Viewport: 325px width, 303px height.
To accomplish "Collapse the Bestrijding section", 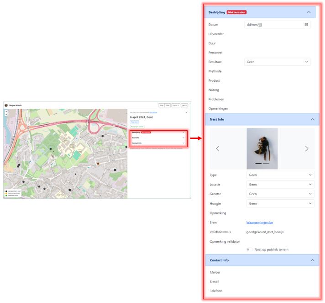I will (x=309, y=12).
